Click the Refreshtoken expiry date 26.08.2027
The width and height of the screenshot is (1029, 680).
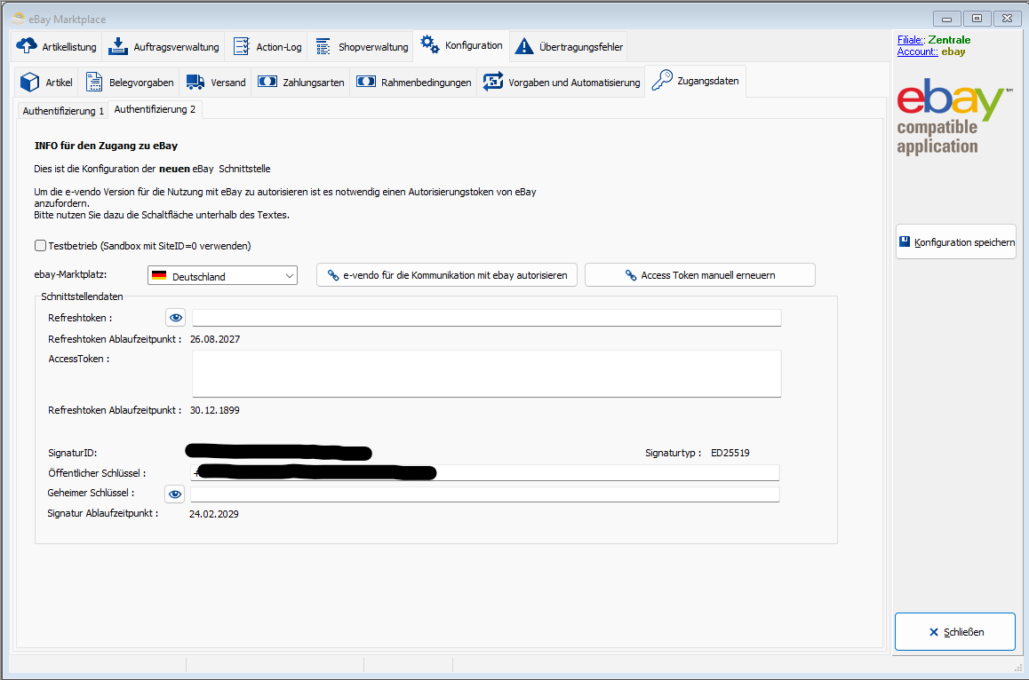tap(214, 339)
